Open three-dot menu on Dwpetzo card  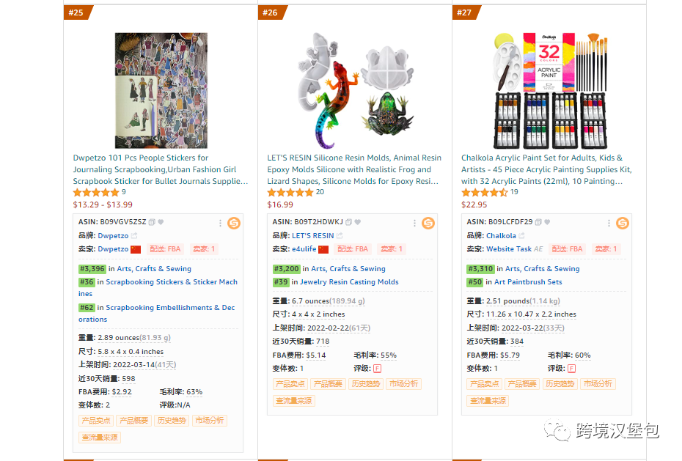tap(220, 223)
